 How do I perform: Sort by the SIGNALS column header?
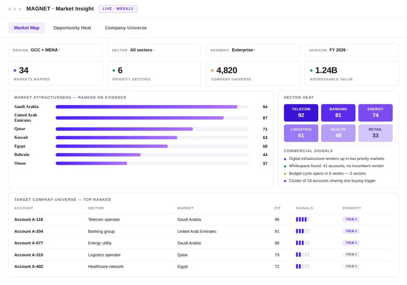tap(304, 208)
